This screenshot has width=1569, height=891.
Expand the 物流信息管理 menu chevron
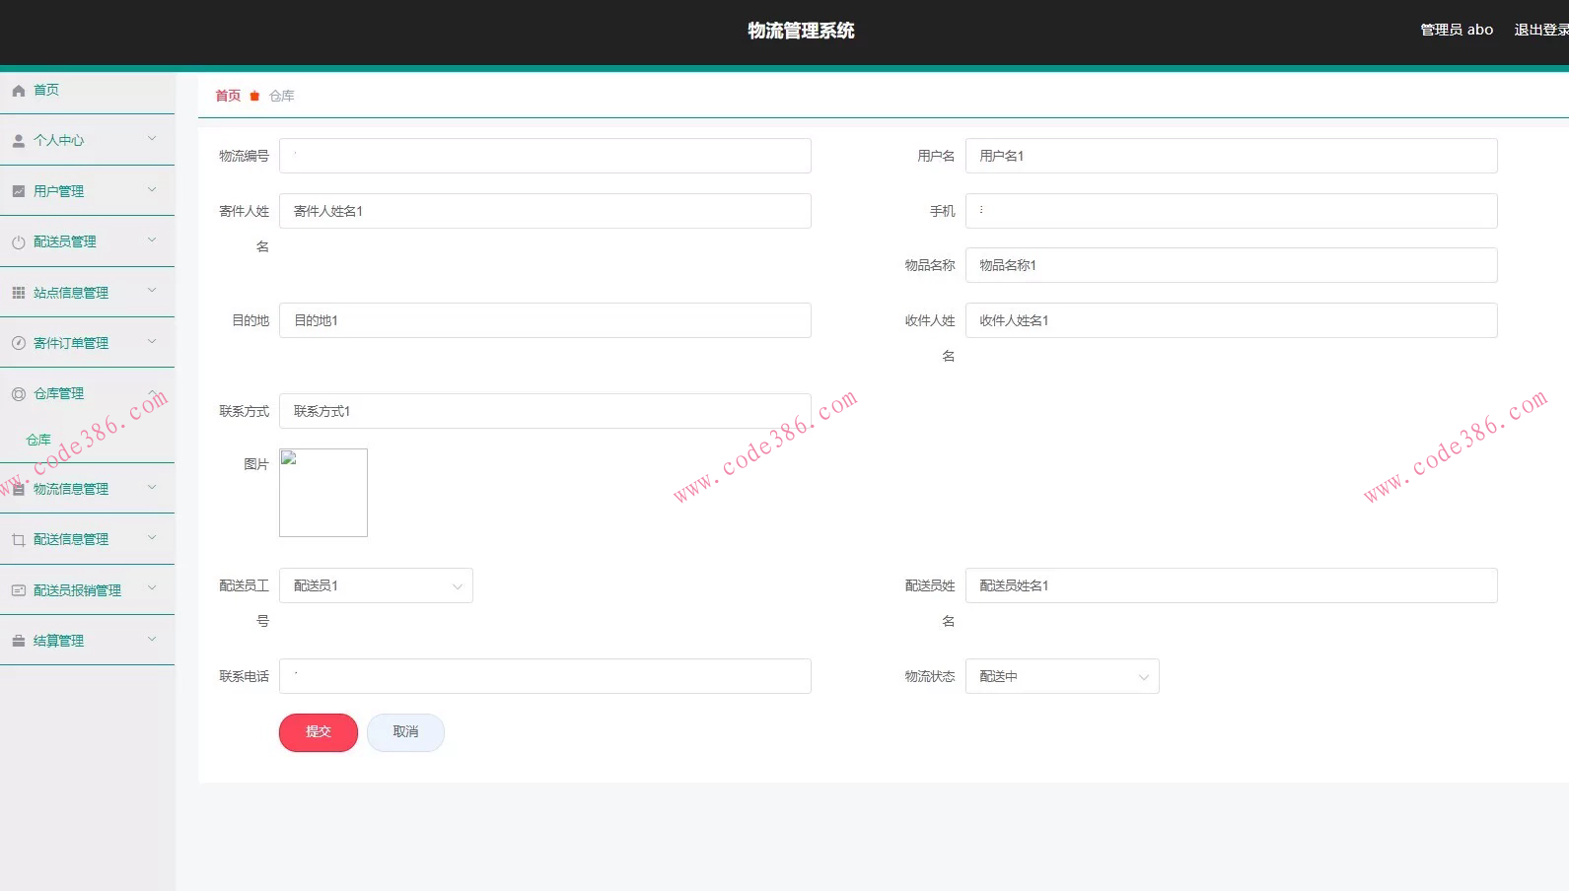pyautogui.click(x=152, y=487)
